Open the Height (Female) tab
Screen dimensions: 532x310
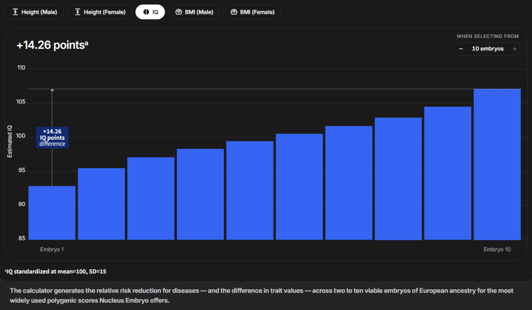[x=100, y=12]
